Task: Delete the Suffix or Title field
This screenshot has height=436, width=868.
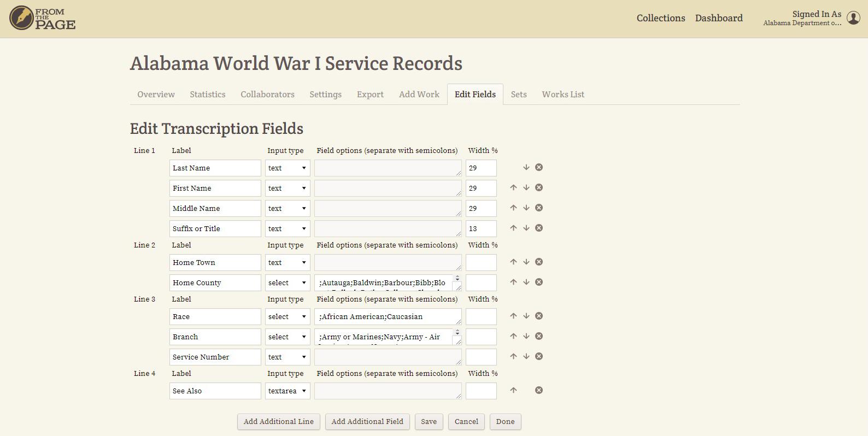Action: 538,228
